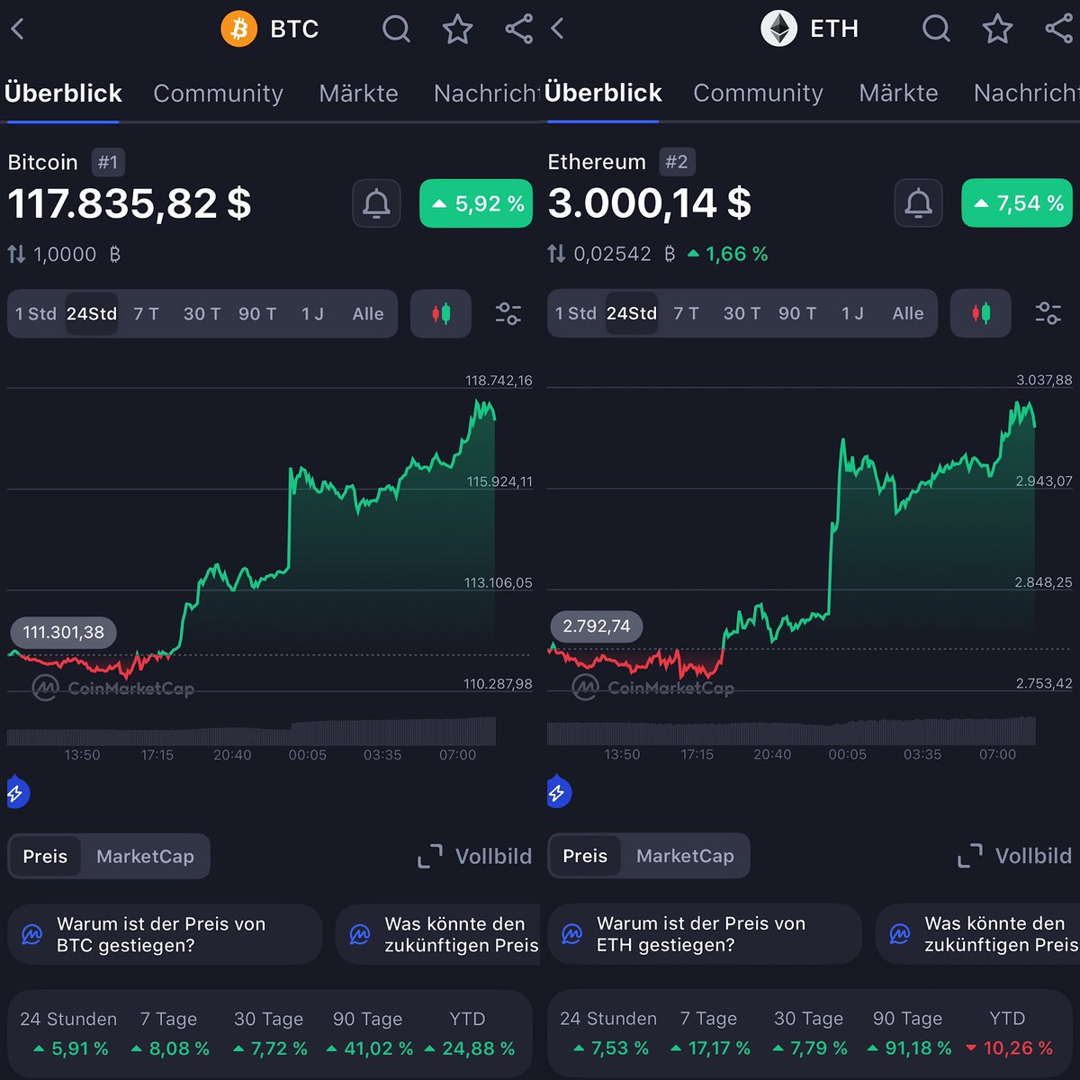Switch ETH chart to MarketCap
Image resolution: width=1080 pixels, height=1080 pixels.
coord(685,857)
